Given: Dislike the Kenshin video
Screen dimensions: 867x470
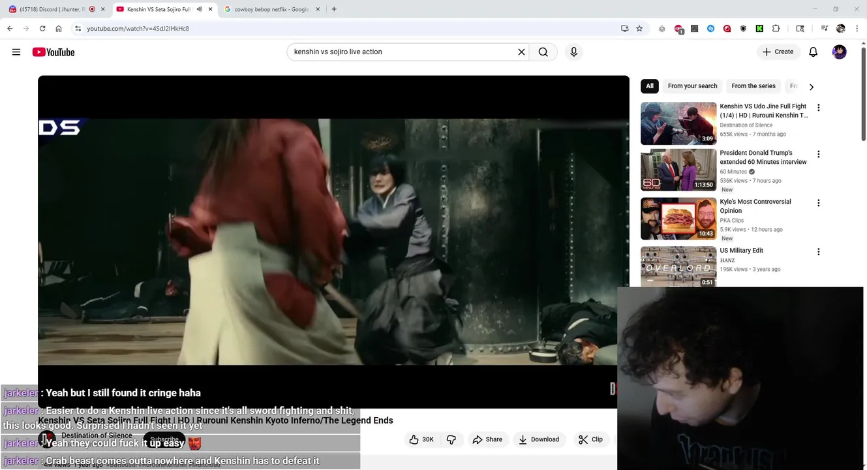Looking at the screenshot, I should pos(451,439).
